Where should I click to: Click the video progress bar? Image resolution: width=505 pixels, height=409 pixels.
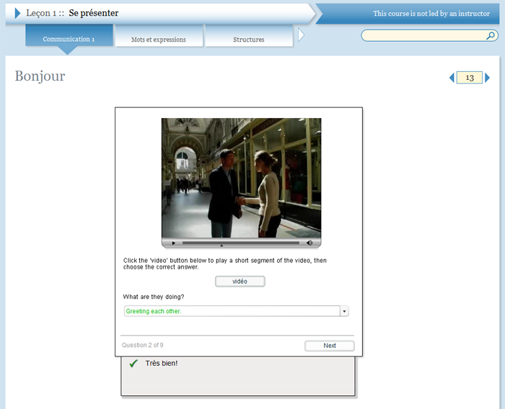point(240,243)
